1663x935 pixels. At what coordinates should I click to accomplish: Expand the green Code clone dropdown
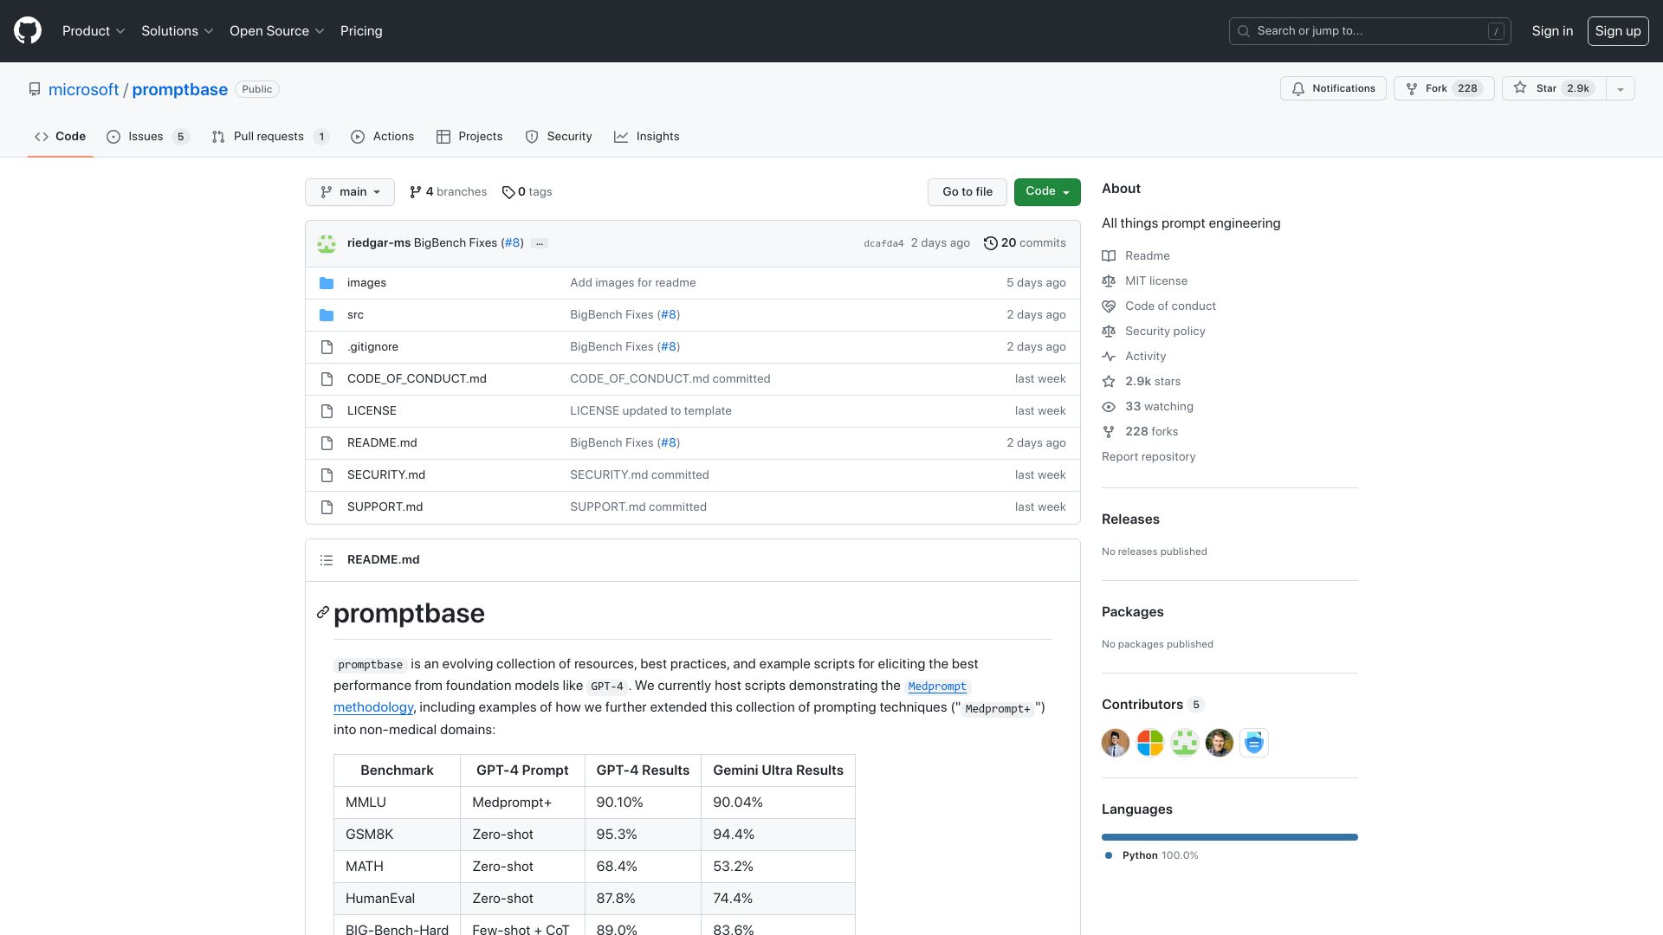coord(1047,192)
